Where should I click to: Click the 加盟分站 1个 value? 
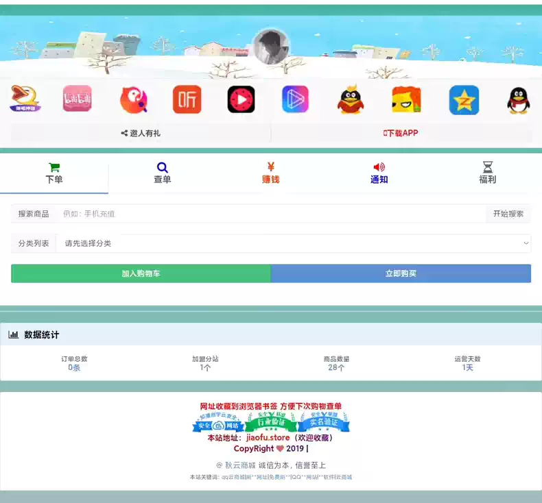pyautogui.click(x=205, y=368)
